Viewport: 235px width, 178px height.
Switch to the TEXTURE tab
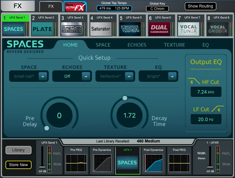175,45
